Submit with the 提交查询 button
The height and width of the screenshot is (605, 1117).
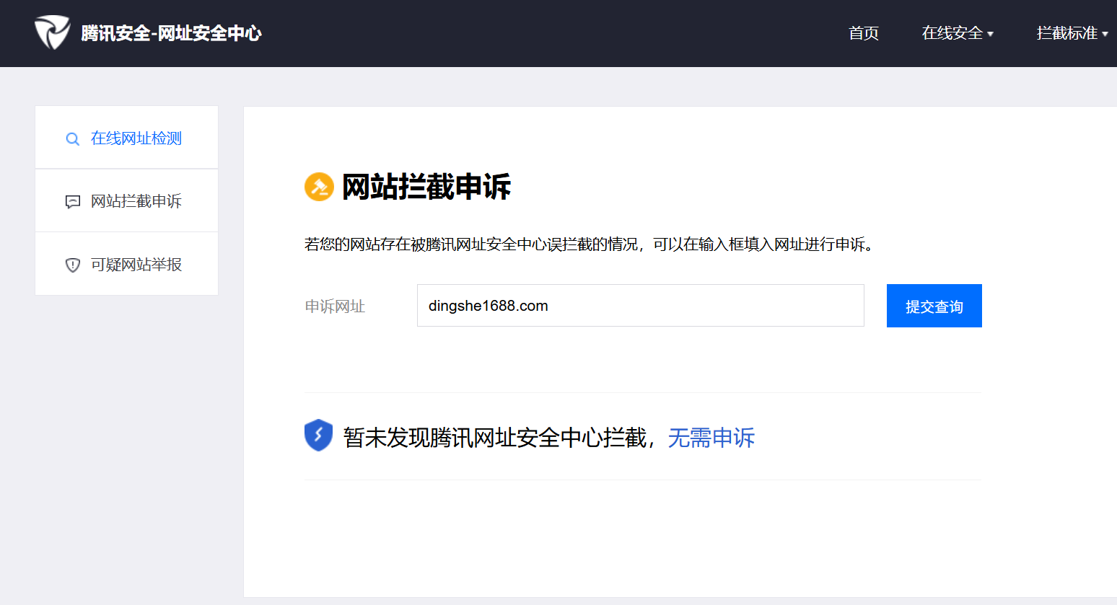(934, 306)
